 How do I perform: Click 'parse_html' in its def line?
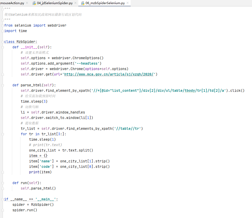coord(31,85)
